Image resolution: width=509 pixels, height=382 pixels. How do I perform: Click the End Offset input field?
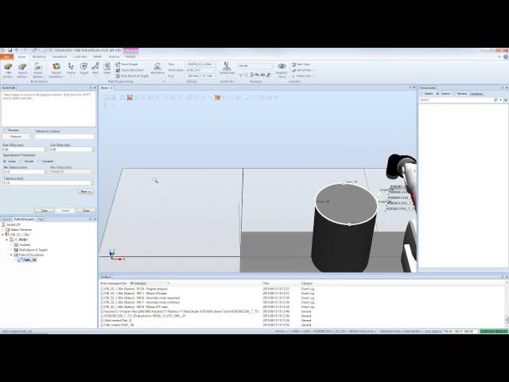pyautogui.click(x=72, y=150)
